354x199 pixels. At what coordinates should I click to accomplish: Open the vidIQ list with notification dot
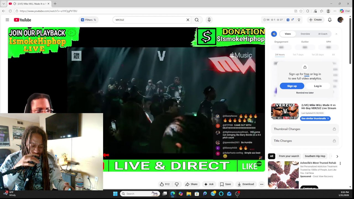click(x=293, y=20)
